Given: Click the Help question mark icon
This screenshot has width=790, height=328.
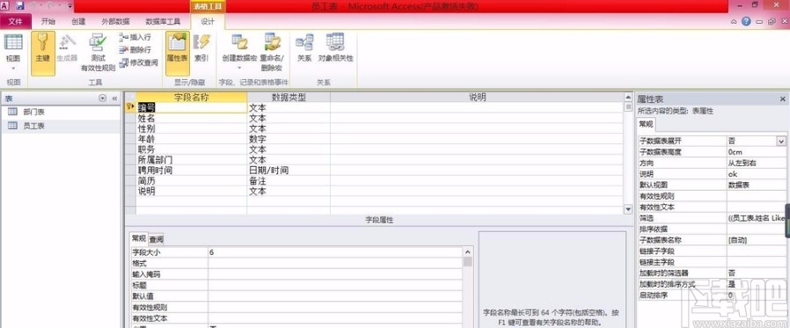Looking at the screenshot, I should click(746, 21).
